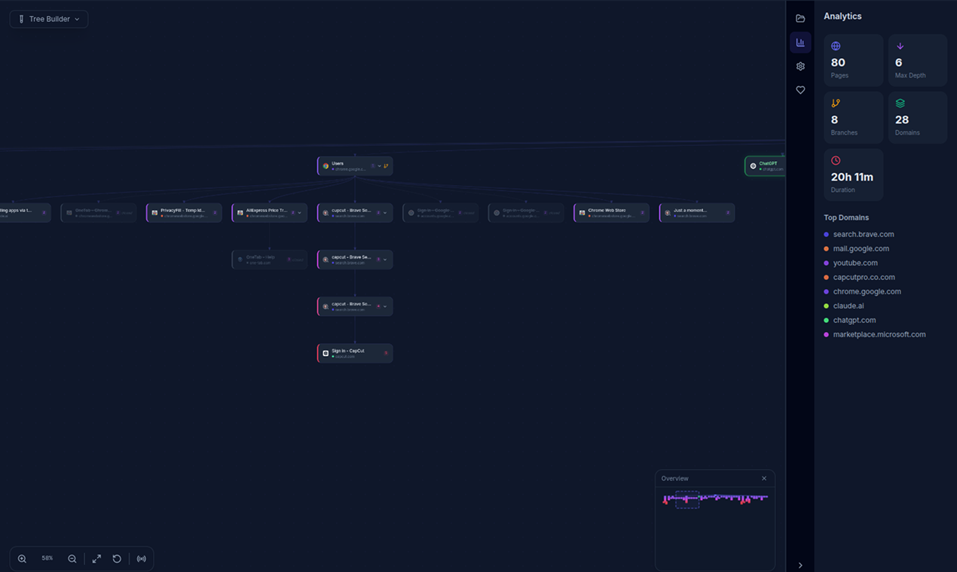Open the claude.ai domain entry
The height and width of the screenshot is (572, 957).
(848, 306)
